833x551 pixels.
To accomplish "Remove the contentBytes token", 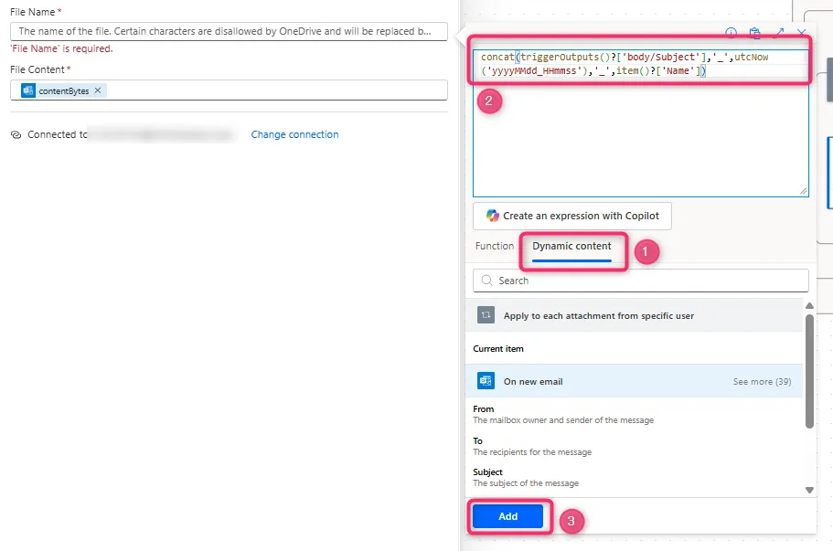I will coord(98,90).
